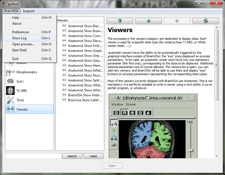
Task: Click the Anatomist slice slider handle
Action: pyautogui.click(x=191, y=150)
